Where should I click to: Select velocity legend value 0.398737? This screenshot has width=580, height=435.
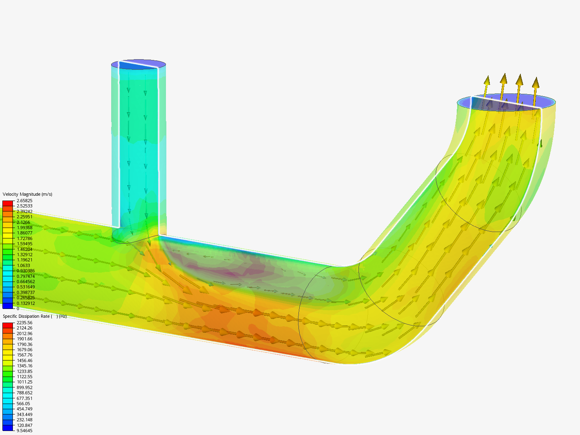26,292
